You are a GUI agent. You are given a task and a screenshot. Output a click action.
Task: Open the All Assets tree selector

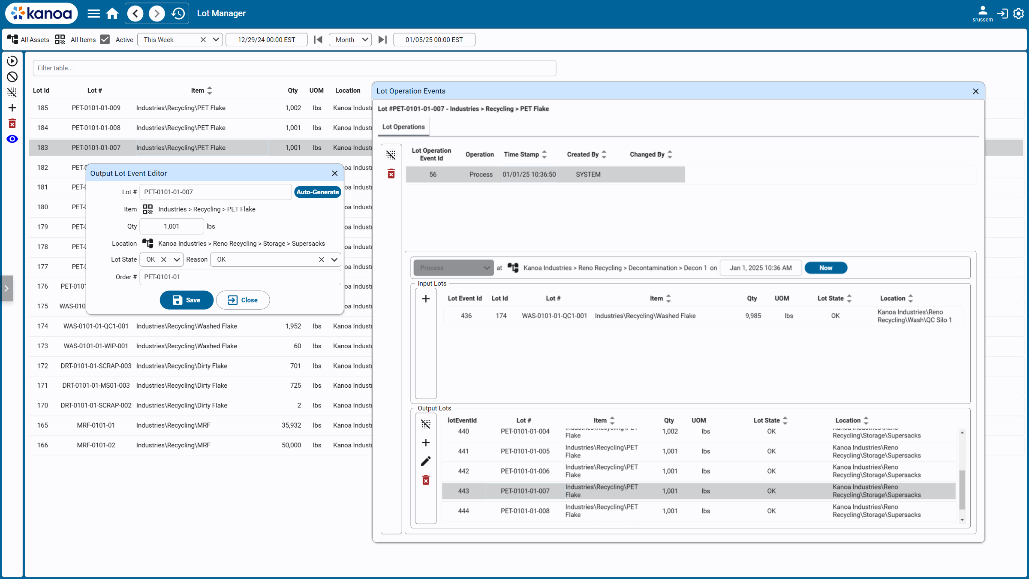point(13,39)
